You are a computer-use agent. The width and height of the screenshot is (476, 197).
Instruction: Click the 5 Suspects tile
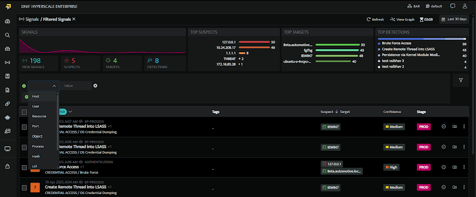80,63
